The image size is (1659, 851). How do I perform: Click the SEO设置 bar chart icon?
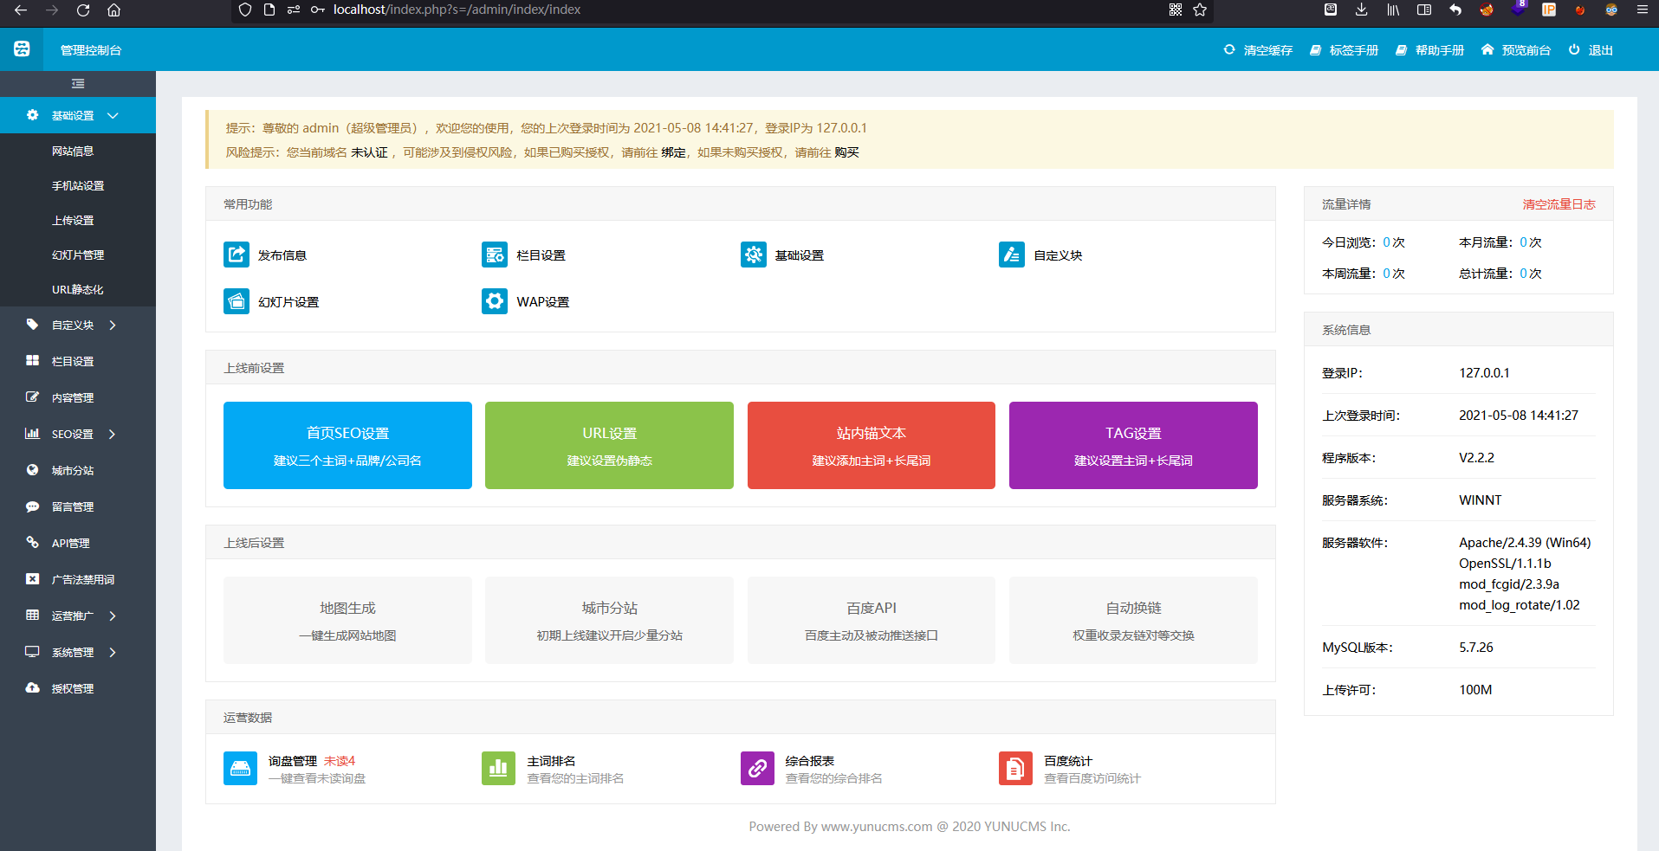[32, 434]
